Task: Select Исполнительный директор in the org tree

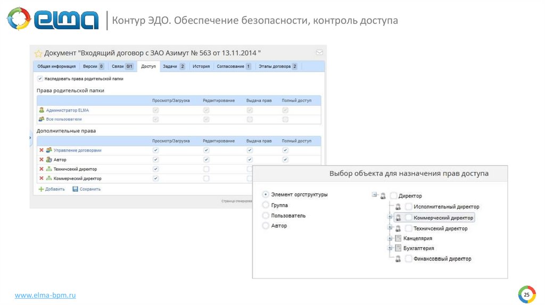Action: click(x=446, y=207)
